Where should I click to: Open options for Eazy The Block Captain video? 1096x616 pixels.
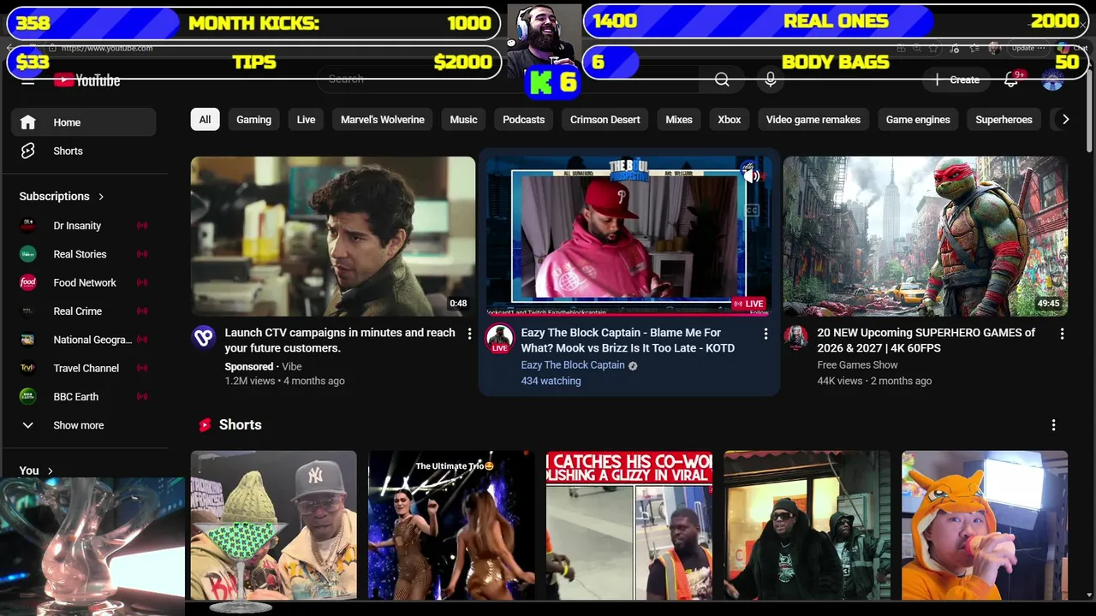pyautogui.click(x=765, y=334)
